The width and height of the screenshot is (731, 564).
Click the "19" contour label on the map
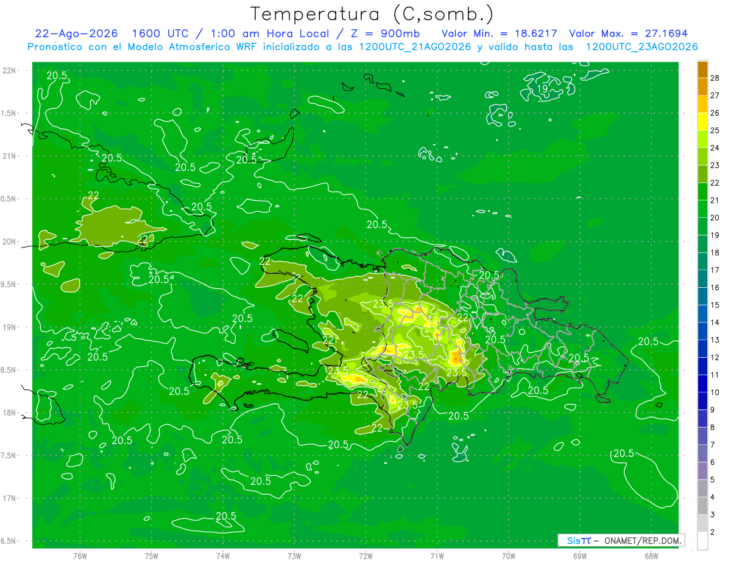(542, 89)
